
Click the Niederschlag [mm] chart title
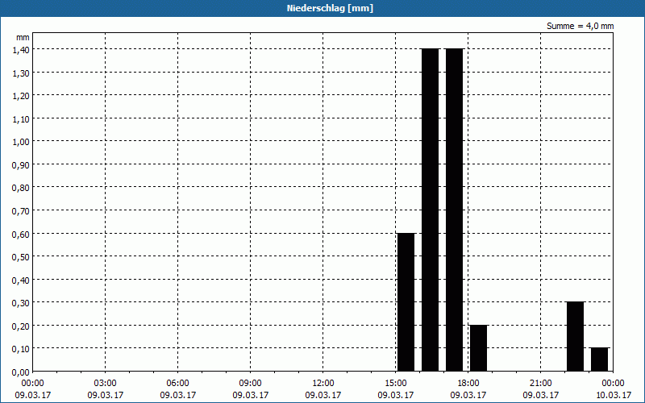pyautogui.click(x=330, y=8)
